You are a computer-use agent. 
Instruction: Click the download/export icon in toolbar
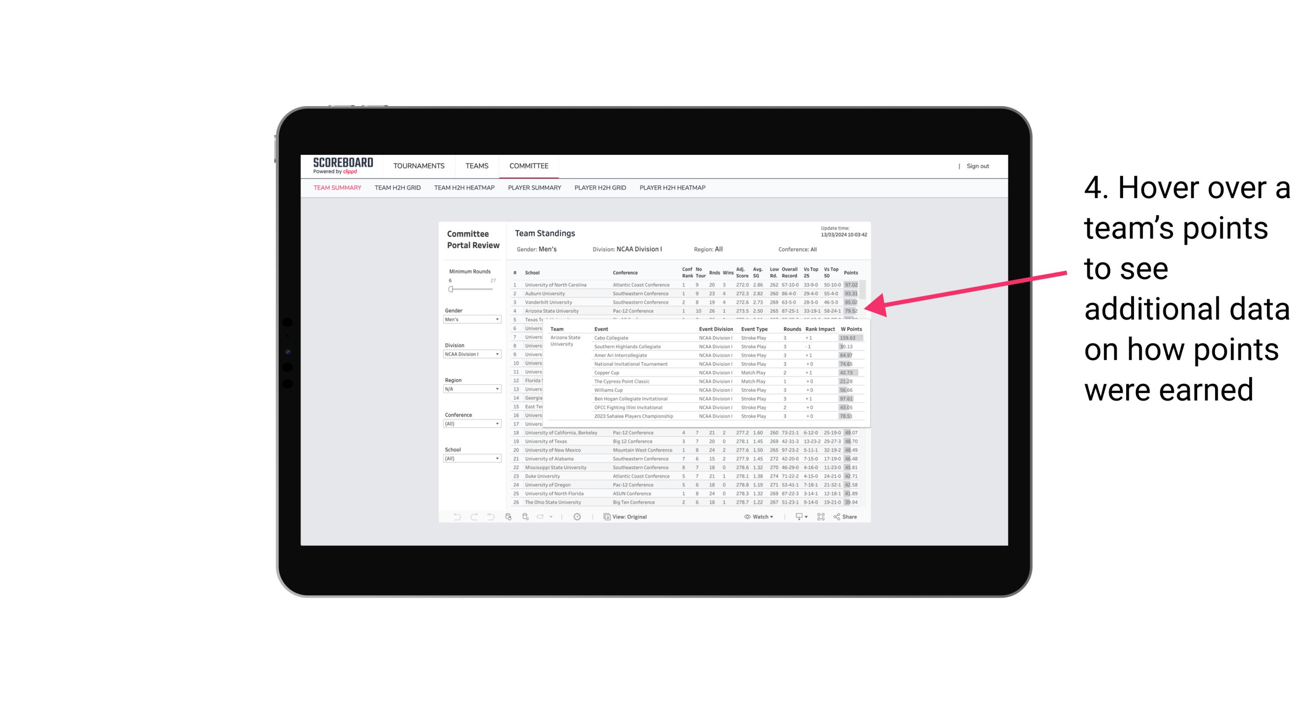pyautogui.click(x=797, y=517)
